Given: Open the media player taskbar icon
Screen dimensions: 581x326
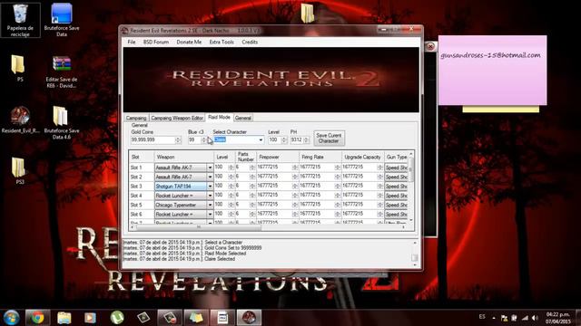Looking at the screenshot, I should coord(90,318).
